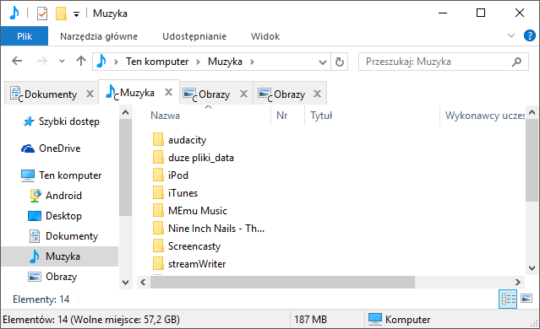540x329 pixels.
Task: Go up one folder level with the up arrow
Action: pyautogui.click(x=81, y=62)
